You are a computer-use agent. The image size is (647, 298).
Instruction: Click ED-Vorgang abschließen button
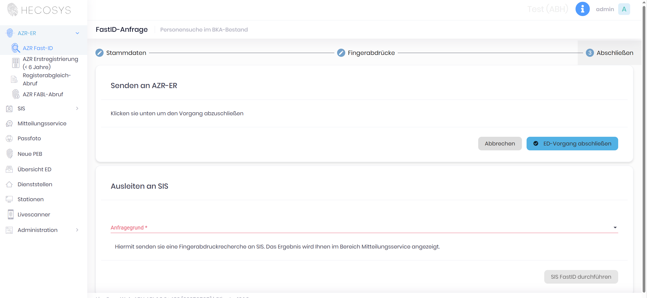(572, 144)
